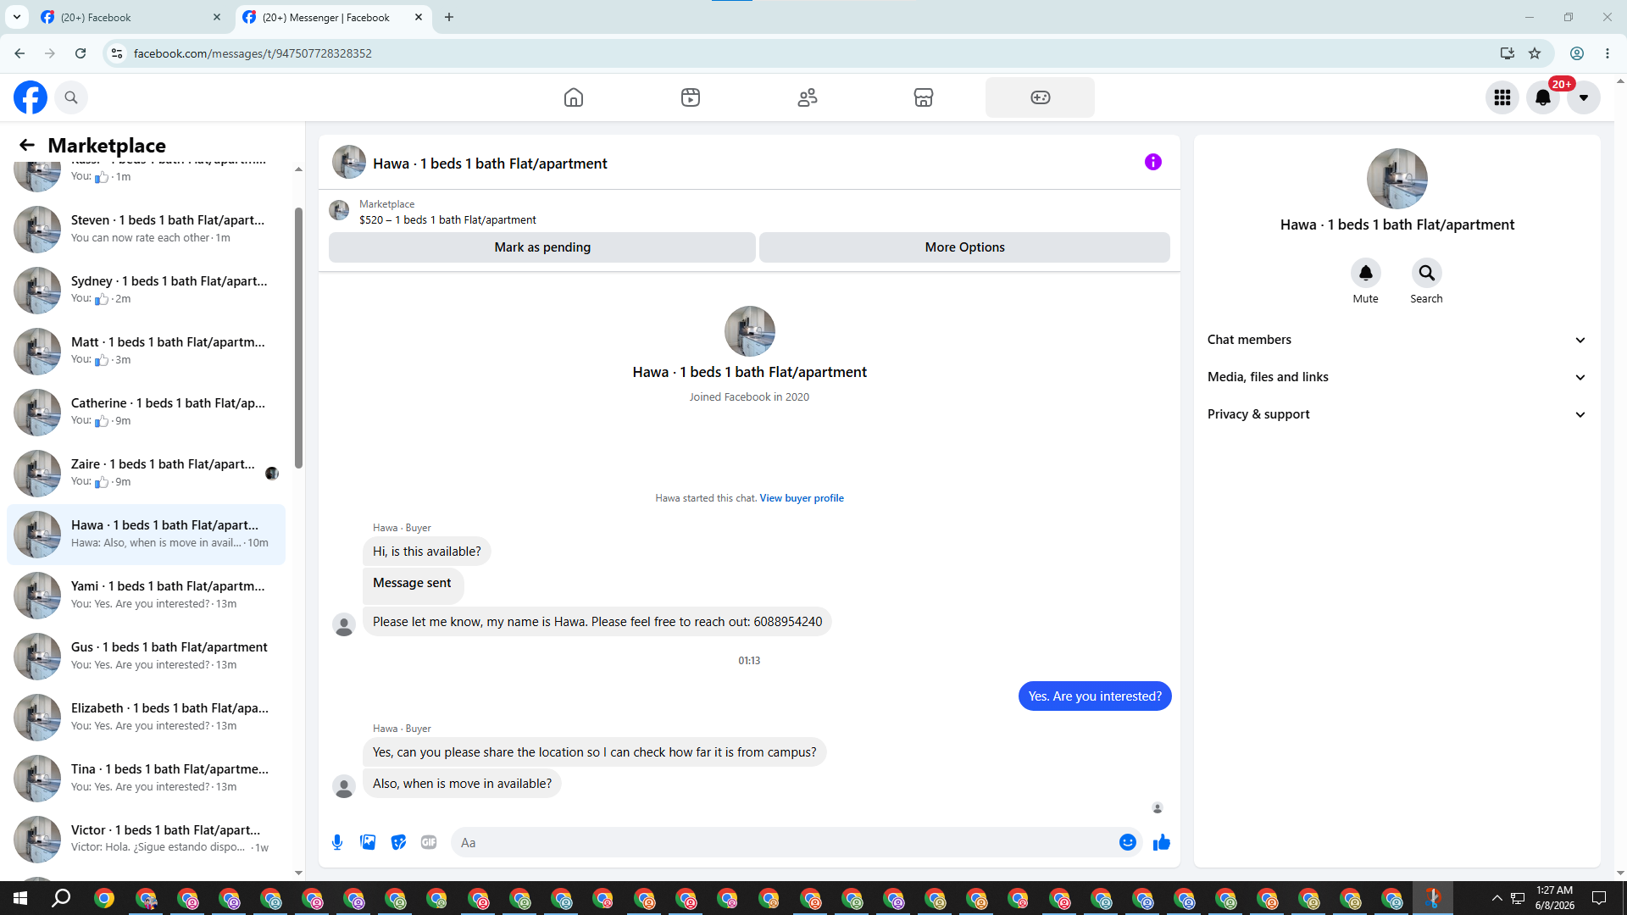Open conversation information icon
Viewport: 1627px width, 915px height.
[1153, 162]
